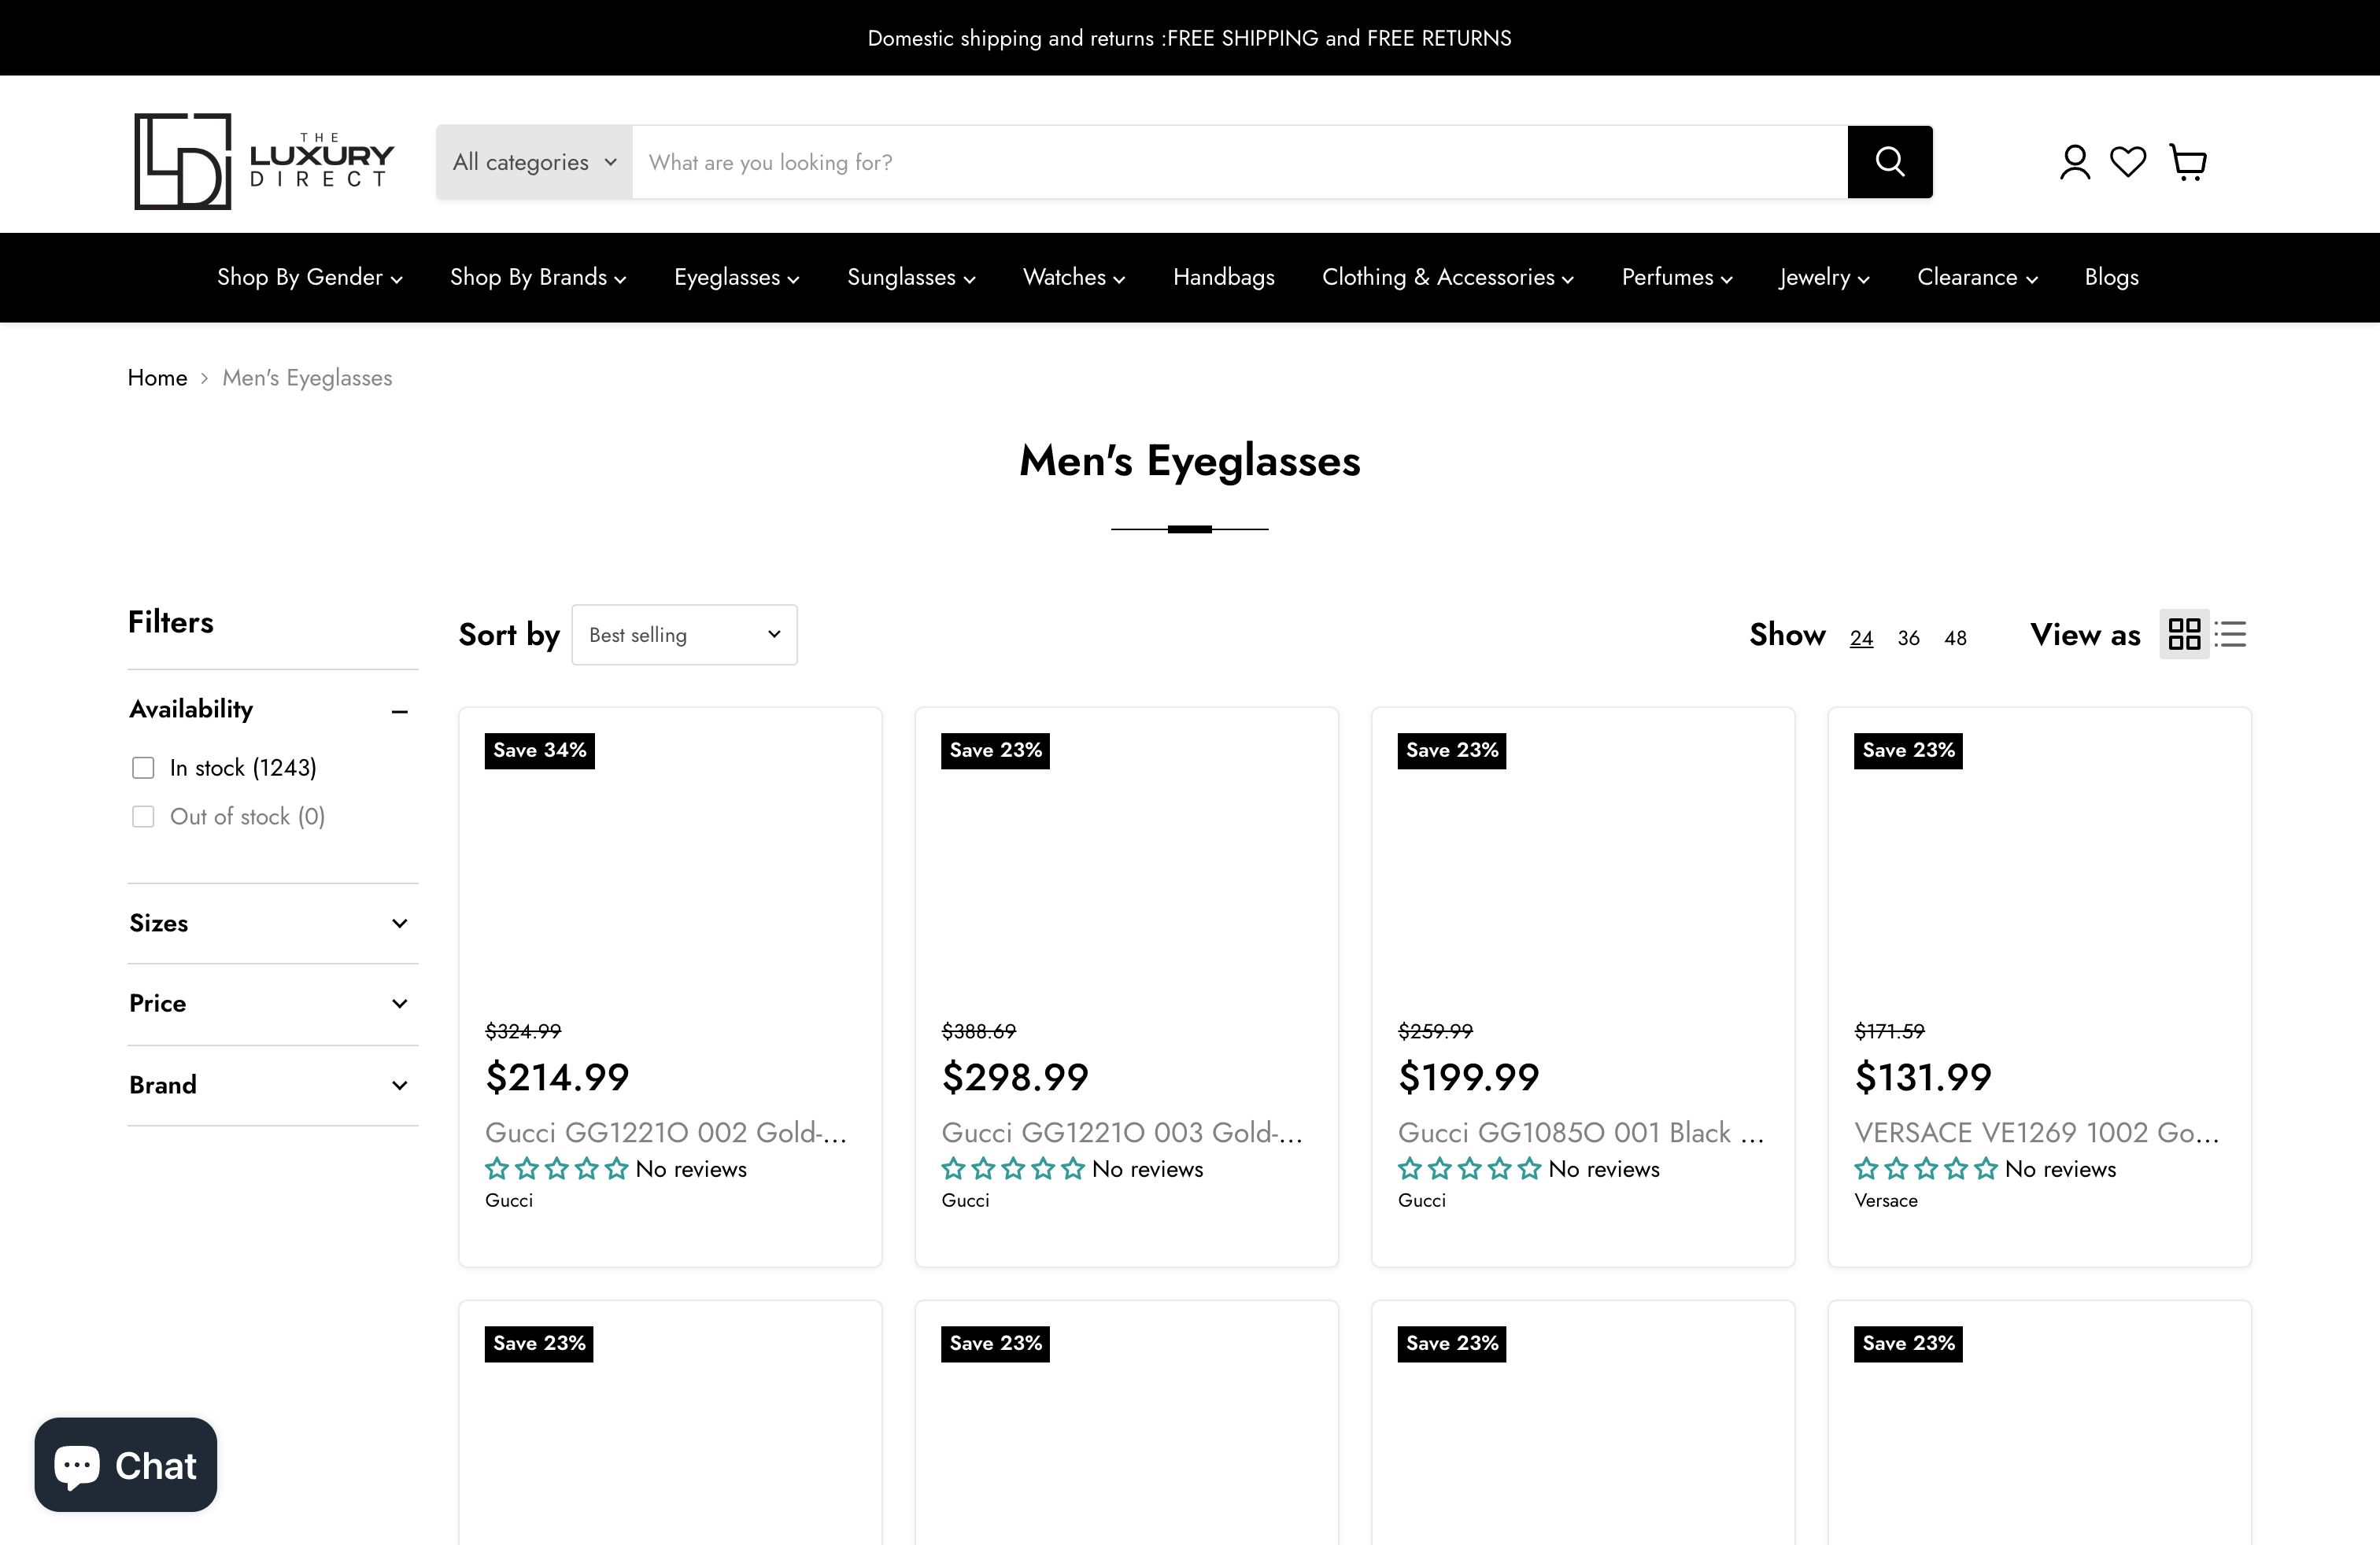The image size is (2380, 1545).
Task: Open the shopping cart icon
Action: click(x=2186, y=161)
